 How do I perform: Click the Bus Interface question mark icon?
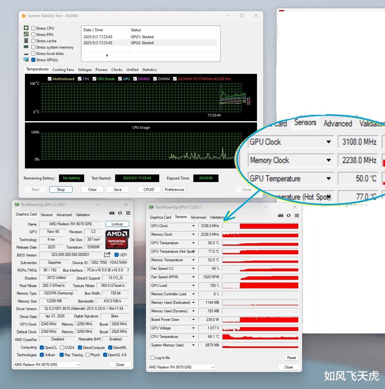click(128, 270)
